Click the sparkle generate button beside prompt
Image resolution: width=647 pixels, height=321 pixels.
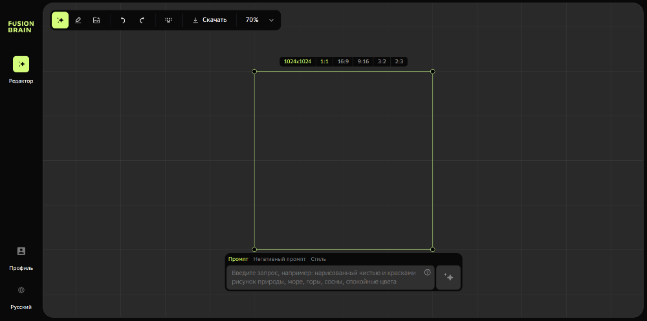tap(448, 277)
